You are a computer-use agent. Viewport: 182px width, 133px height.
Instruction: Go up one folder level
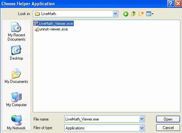133,14
